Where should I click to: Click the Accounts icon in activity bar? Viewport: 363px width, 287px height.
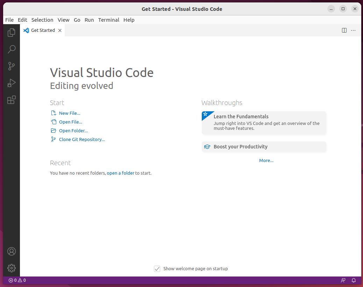pos(12,251)
